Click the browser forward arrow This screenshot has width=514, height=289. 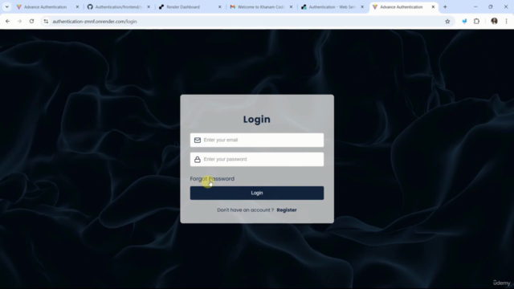(x=19, y=22)
